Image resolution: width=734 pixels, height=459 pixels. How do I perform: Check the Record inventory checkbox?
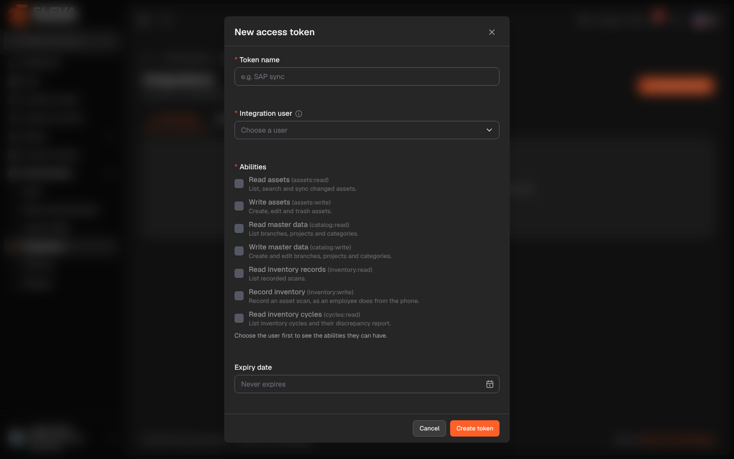(239, 296)
